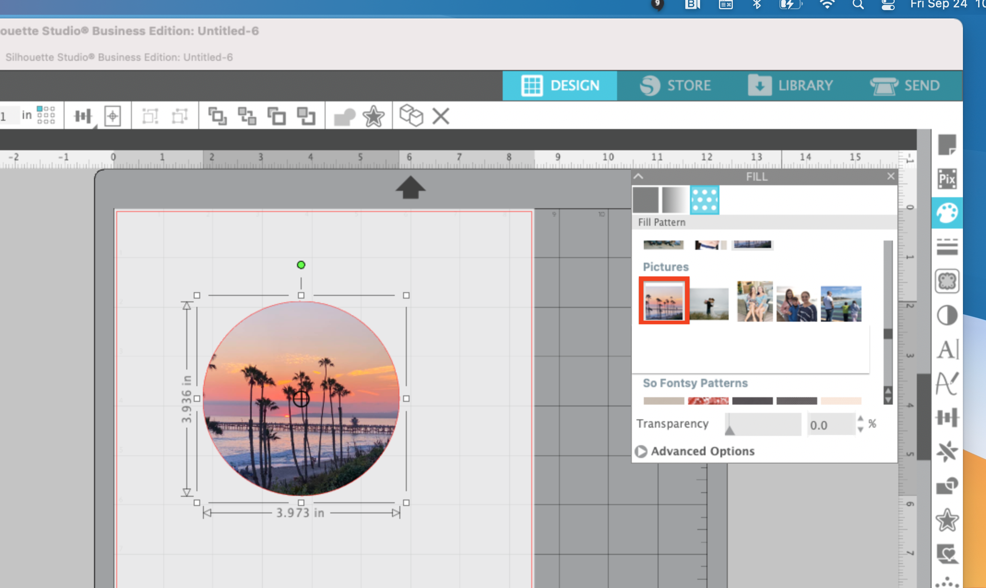The image size is (986, 588).
Task: Open the Fill panel with the palette icon
Action: [x=947, y=213]
